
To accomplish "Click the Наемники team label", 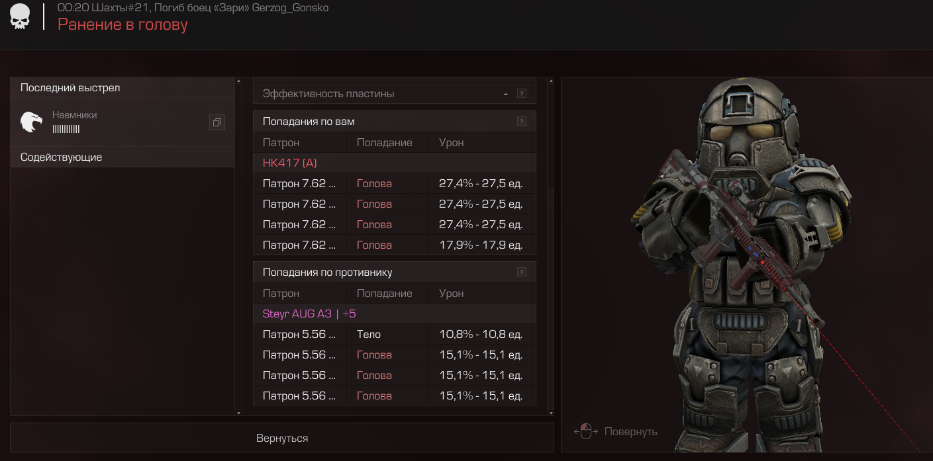I will [x=75, y=114].
